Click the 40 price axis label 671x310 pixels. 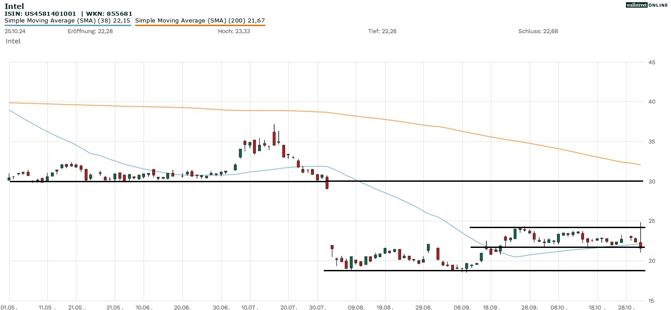pyautogui.click(x=652, y=102)
